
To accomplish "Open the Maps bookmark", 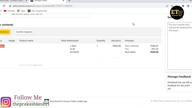I will 21,11.
